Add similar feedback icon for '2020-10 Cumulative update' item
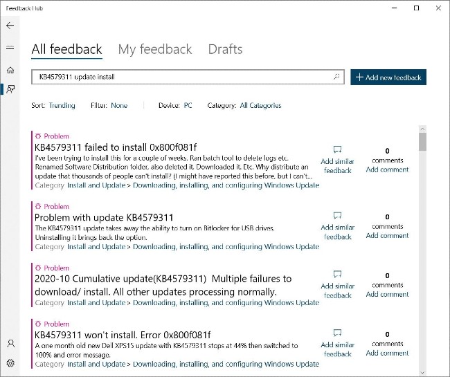This screenshot has width=450, height=377. coord(338,274)
